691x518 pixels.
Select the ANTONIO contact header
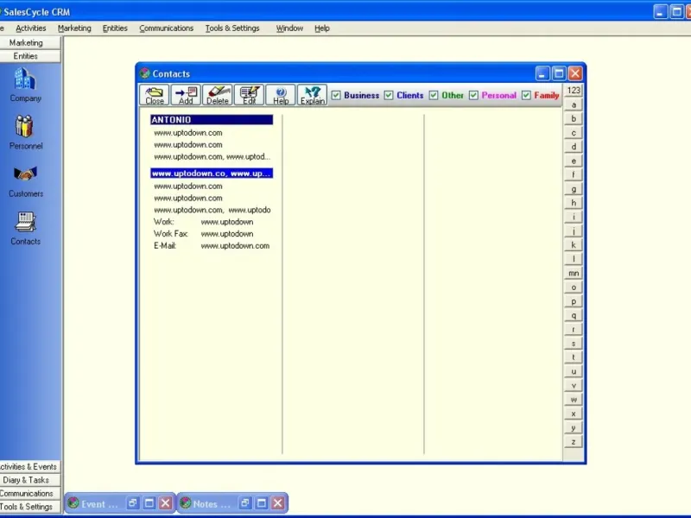tap(212, 120)
